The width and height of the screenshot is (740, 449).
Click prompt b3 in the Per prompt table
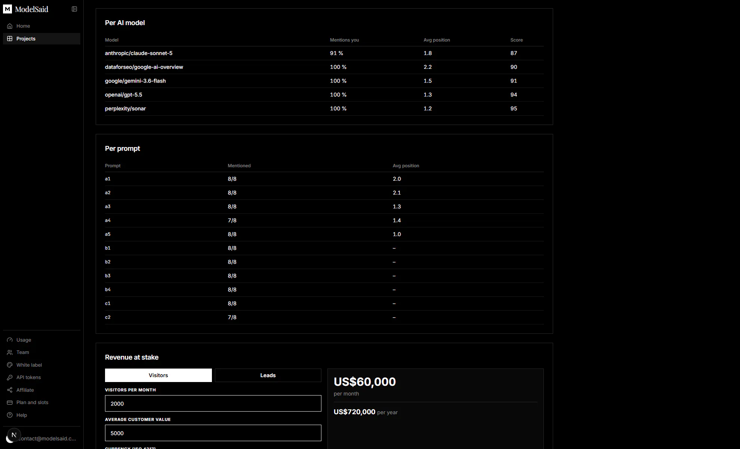tap(108, 276)
